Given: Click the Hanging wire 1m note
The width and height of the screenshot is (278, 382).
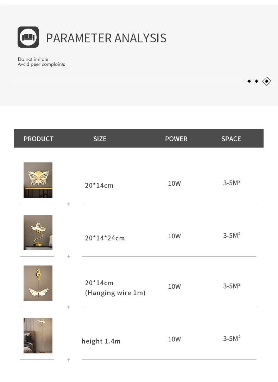Looking at the screenshot, I should [x=115, y=293].
